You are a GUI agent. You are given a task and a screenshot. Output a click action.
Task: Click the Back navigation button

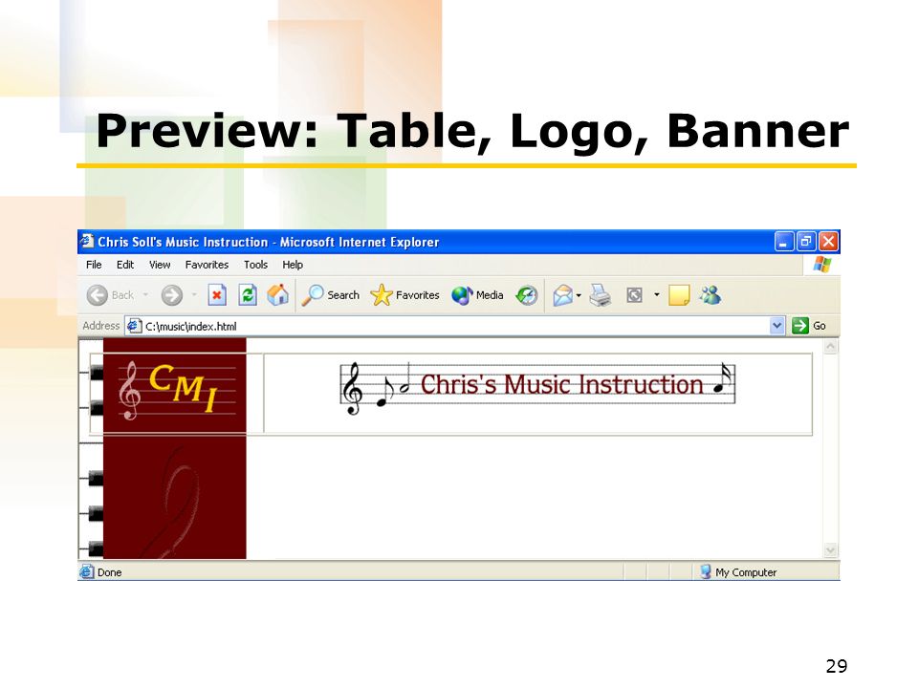[111, 295]
